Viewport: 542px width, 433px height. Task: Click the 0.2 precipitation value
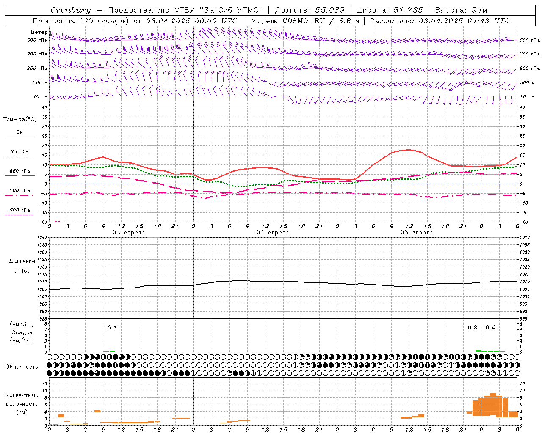[x=472, y=328]
